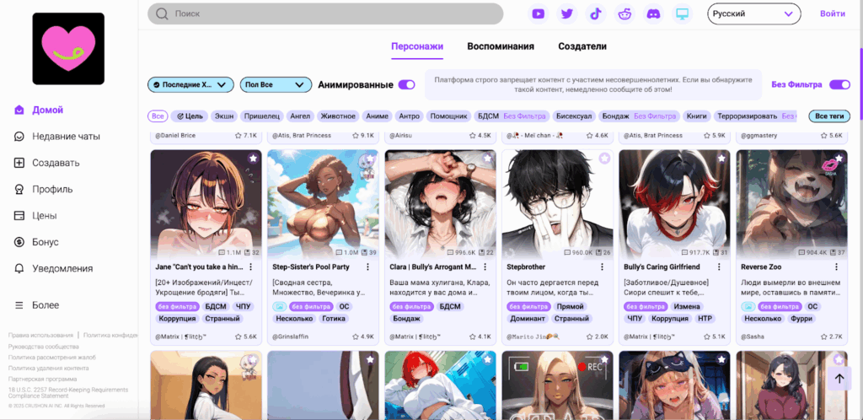Viewport: 863px width, 420px height.
Task: Click the Twitter icon in header
Action: (567, 13)
